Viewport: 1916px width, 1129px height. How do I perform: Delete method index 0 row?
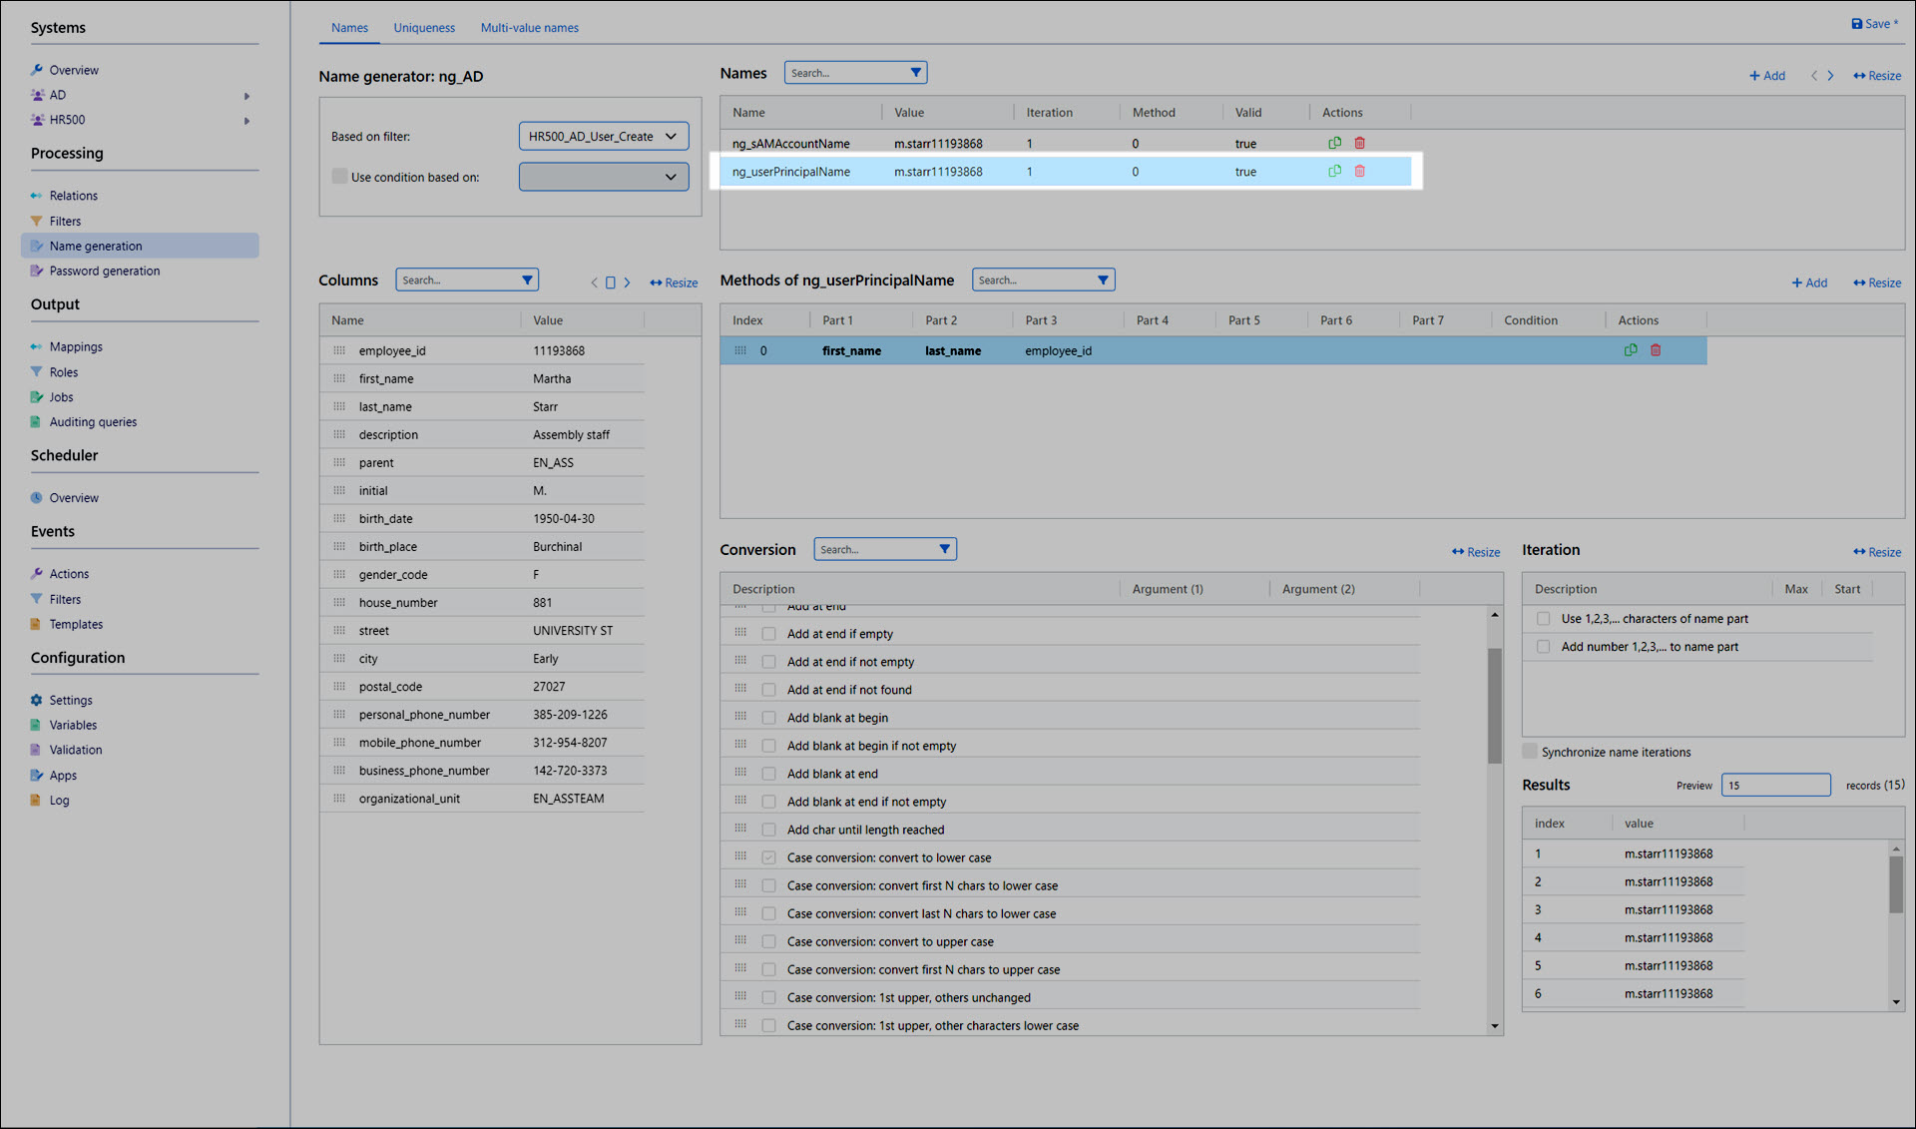(1656, 350)
